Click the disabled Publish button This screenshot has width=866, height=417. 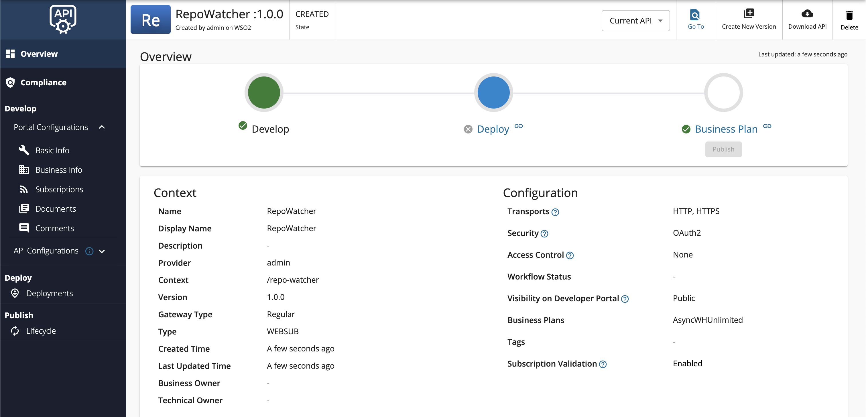click(723, 149)
